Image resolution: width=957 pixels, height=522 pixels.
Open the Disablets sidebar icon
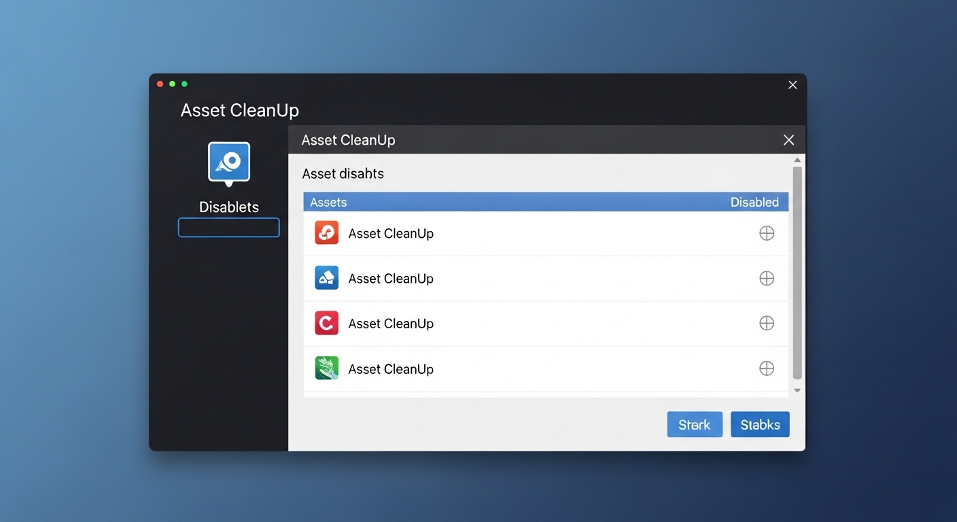[229, 163]
